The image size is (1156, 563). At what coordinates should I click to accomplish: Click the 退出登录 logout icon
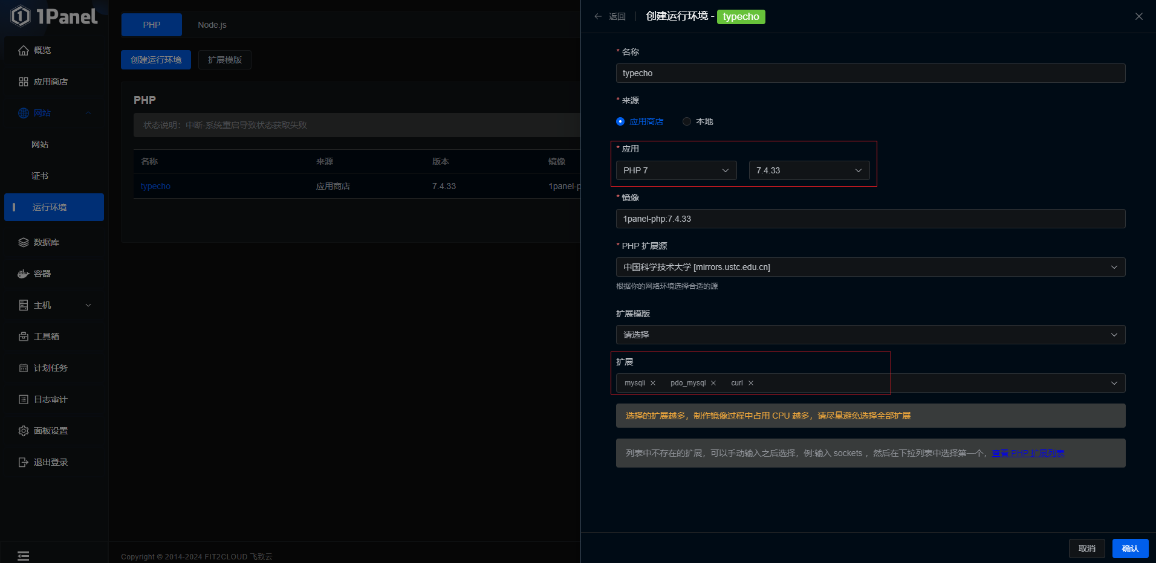(x=24, y=462)
